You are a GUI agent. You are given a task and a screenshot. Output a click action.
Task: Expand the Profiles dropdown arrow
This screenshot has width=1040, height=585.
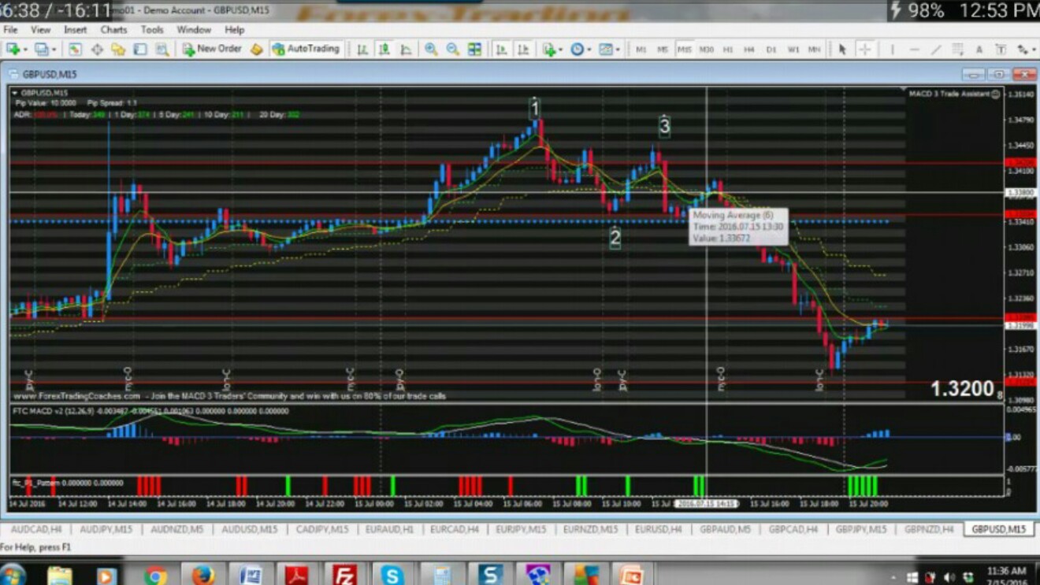[54, 49]
